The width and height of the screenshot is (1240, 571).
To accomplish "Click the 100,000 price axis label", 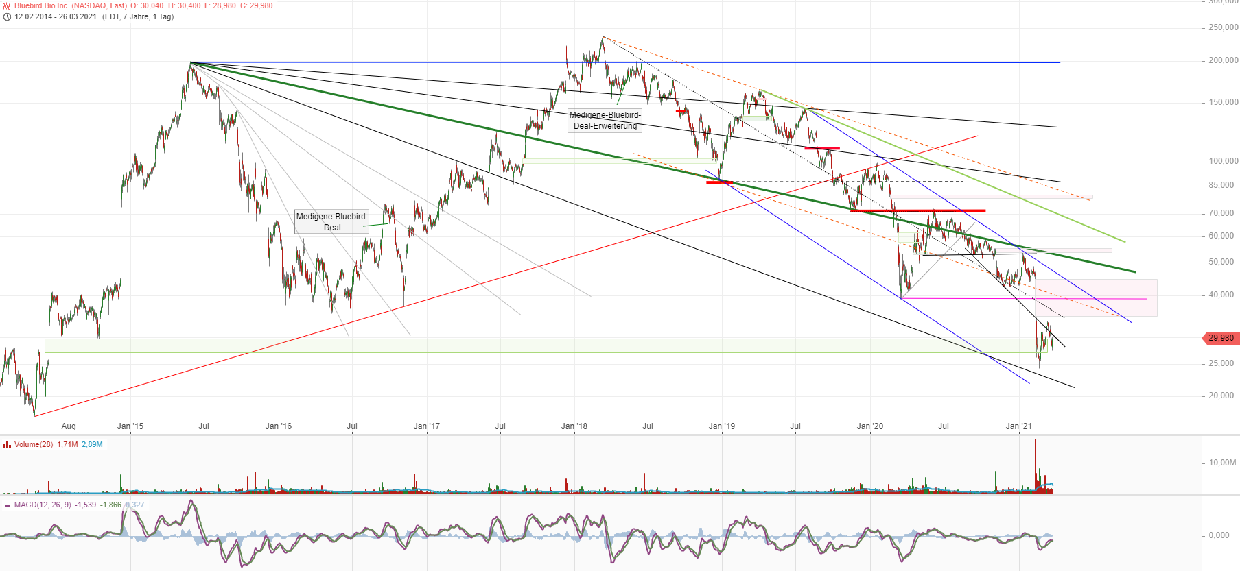I will click(1223, 161).
